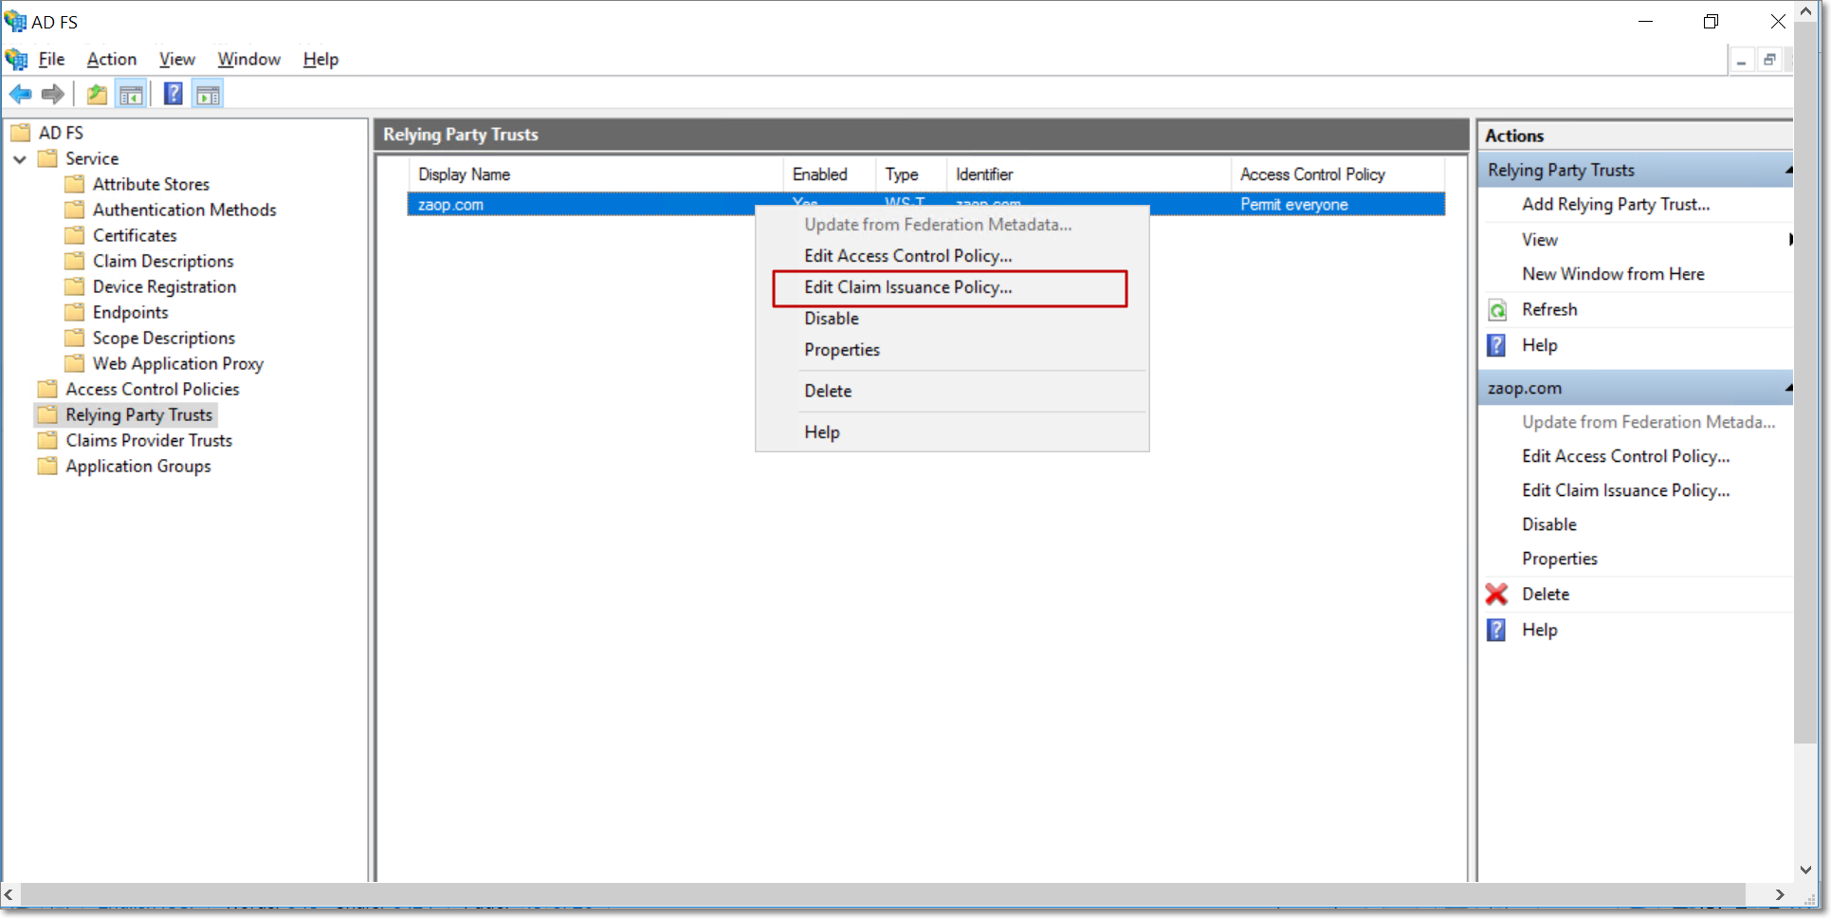1831x918 pixels.
Task: Collapse the Relying Party Trusts actions section
Action: point(1787,171)
